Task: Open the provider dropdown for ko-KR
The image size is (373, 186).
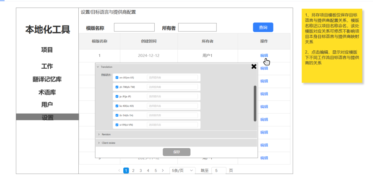Action: tap(172, 106)
